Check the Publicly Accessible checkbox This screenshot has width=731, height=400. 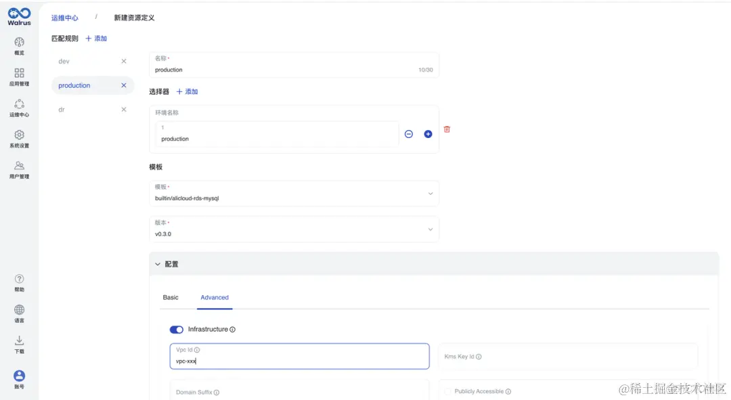(447, 392)
